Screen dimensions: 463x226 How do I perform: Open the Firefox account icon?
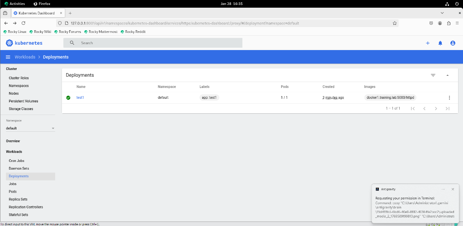point(440,23)
